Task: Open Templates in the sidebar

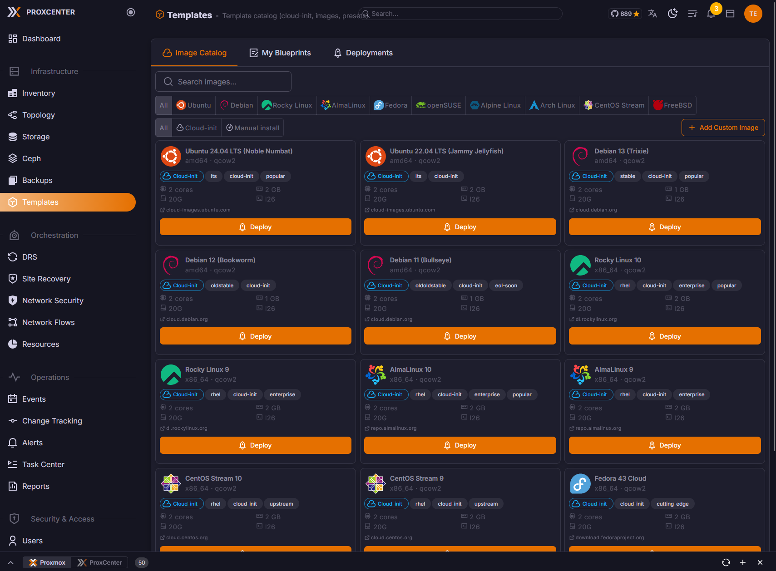Action: point(68,202)
